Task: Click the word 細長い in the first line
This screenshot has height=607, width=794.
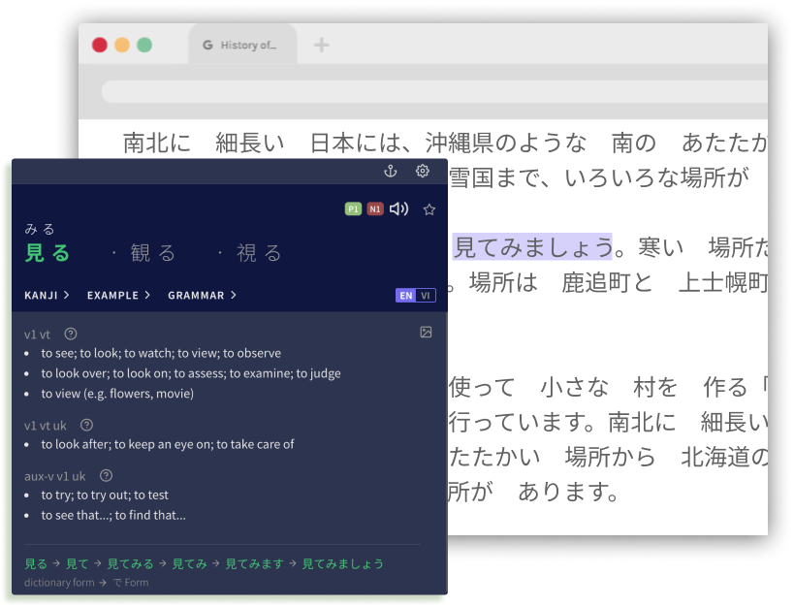Action: point(250,143)
